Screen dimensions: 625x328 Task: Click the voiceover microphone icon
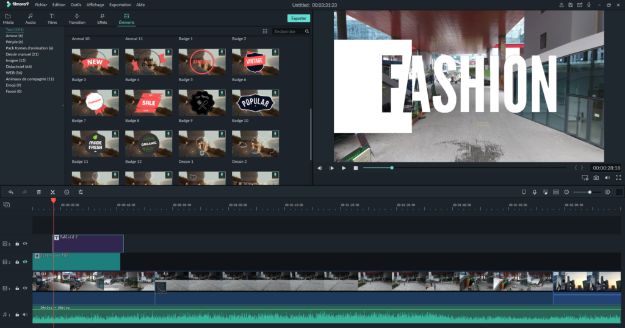coord(534,192)
